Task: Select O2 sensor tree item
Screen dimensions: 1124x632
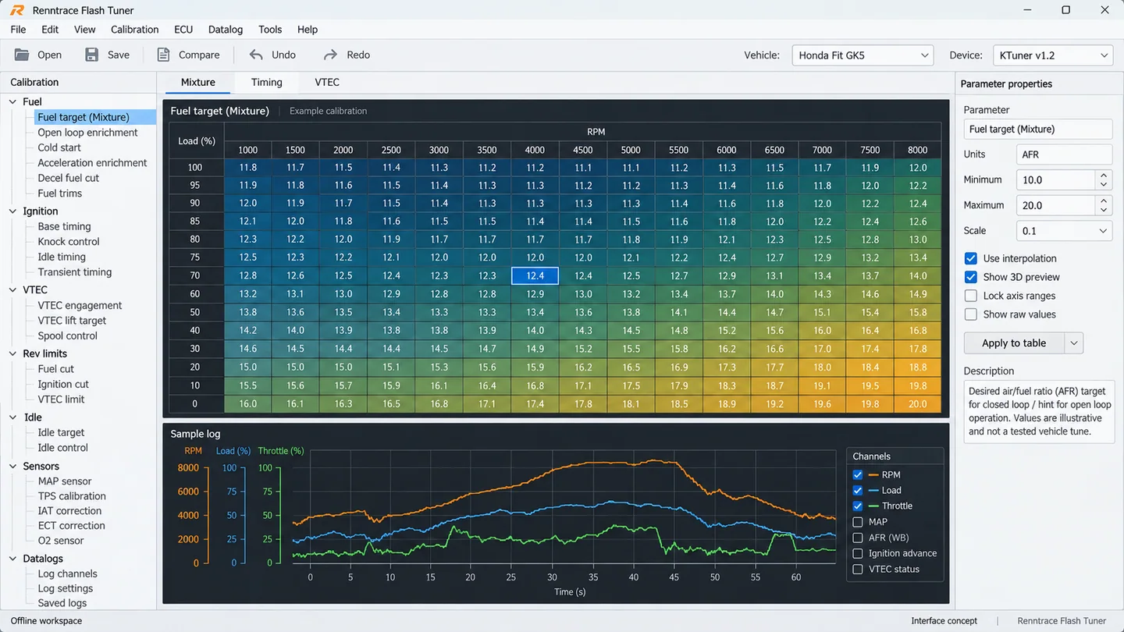Action: pyautogui.click(x=61, y=541)
